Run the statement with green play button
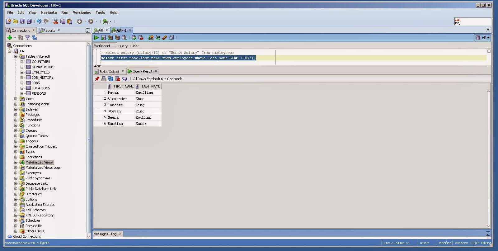The image size is (498, 251). click(96, 38)
